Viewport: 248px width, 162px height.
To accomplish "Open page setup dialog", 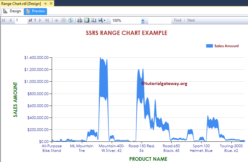I will 94,20.
